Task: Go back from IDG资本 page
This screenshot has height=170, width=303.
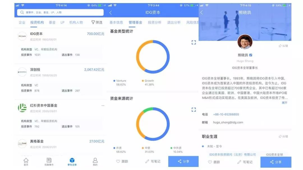Action: click(x=111, y=13)
